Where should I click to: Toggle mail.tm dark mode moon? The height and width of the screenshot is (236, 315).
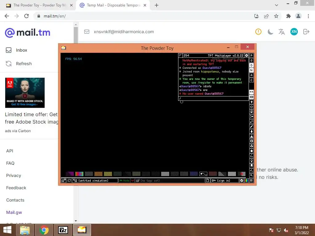[x=270, y=32]
